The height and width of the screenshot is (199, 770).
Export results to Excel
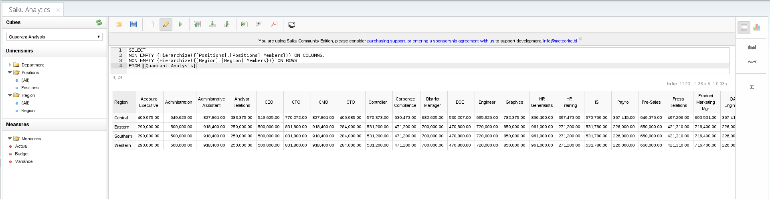[x=244, y=24]
